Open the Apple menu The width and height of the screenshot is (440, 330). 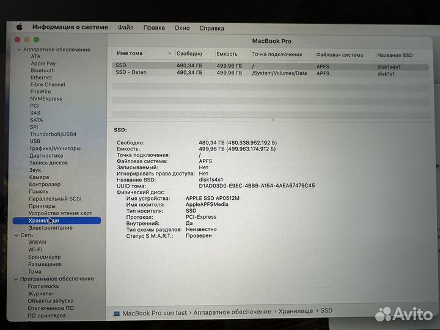[x=20, y=28]
